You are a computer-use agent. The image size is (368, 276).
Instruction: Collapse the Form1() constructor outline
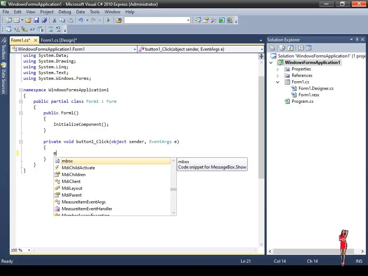[21, 113]
